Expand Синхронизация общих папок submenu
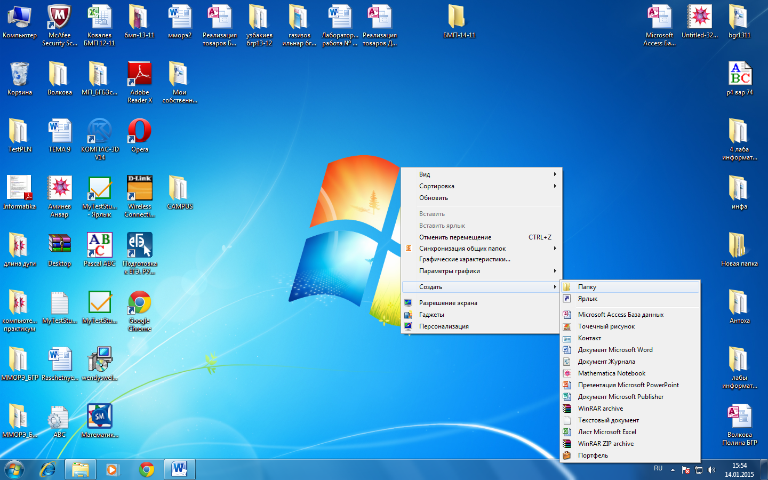 click(x=482, y=249)
